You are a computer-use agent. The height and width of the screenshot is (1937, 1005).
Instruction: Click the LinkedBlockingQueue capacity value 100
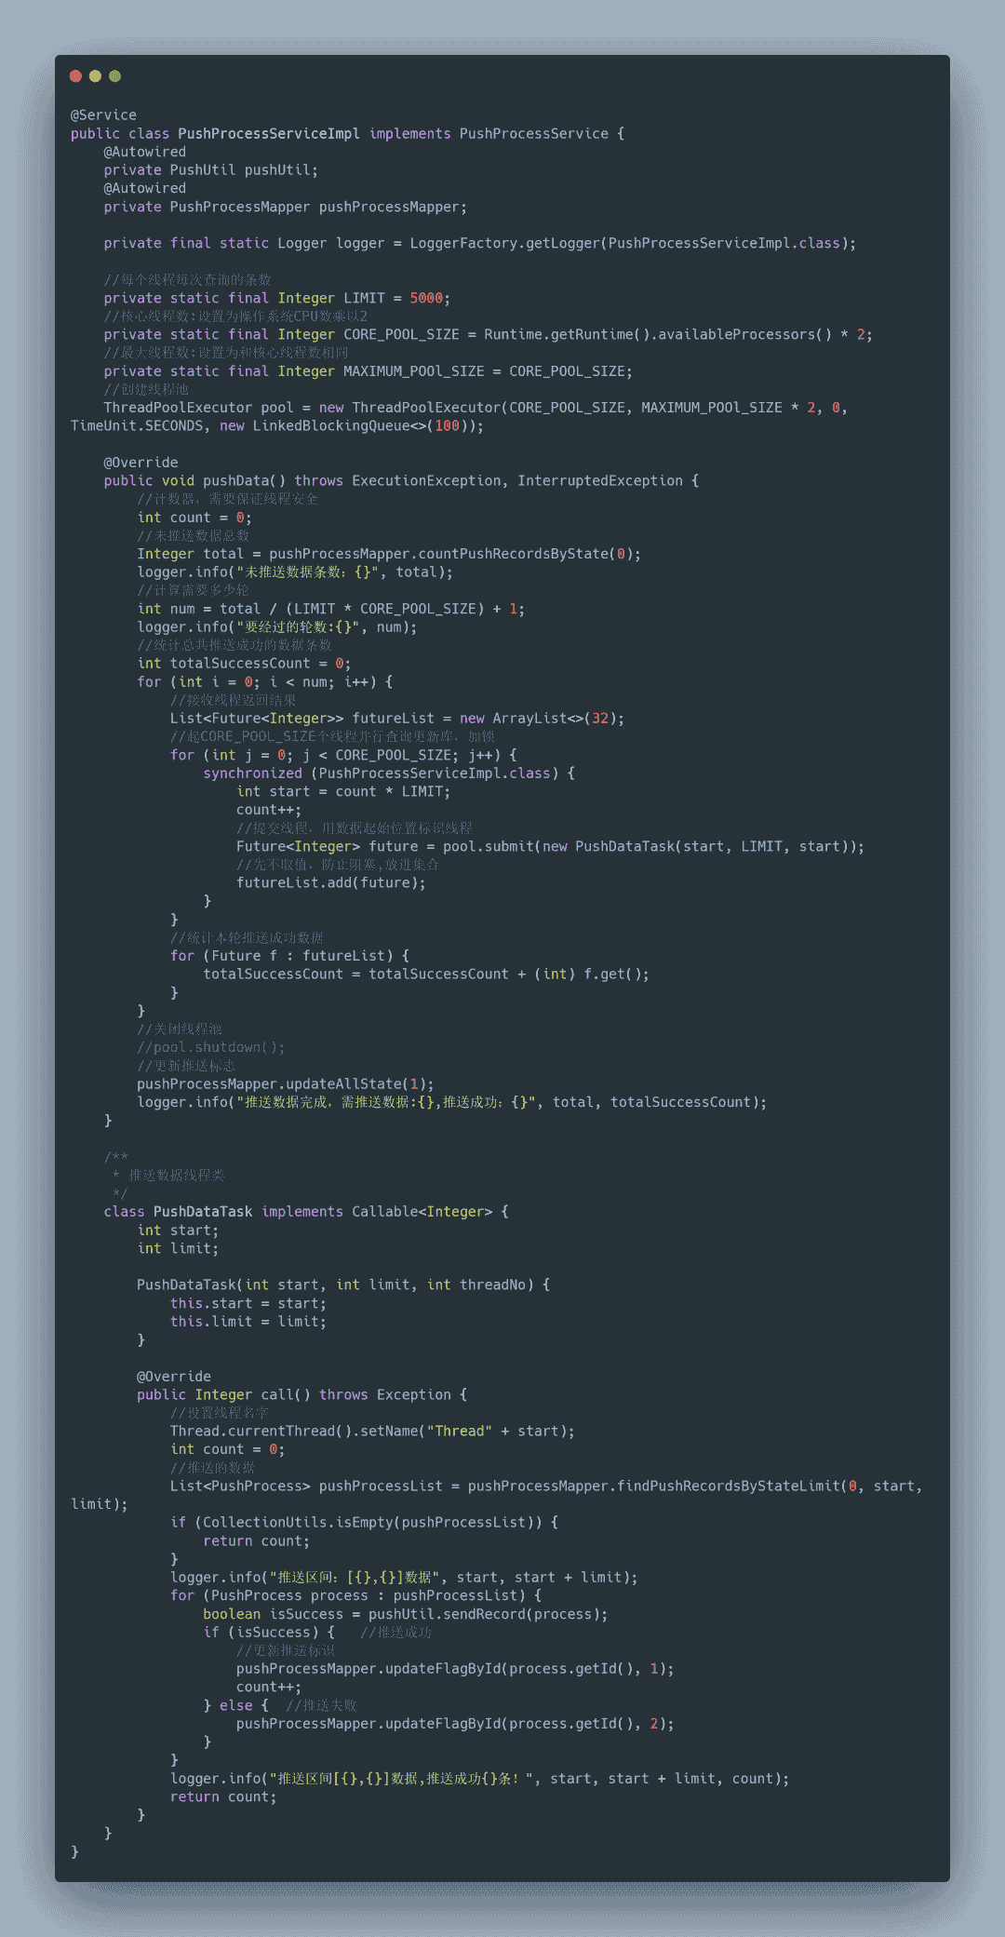pyautogui.click(x=448, y=426)
